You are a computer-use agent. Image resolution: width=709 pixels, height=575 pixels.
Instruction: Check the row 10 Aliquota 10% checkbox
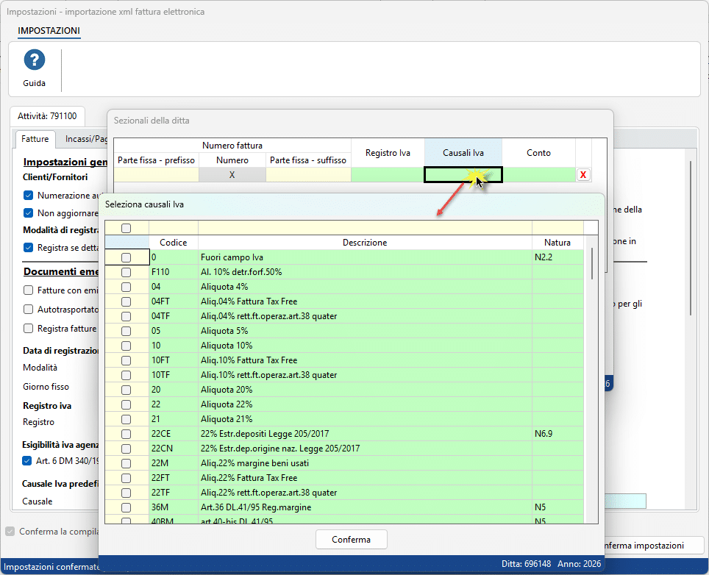point(127,346)
